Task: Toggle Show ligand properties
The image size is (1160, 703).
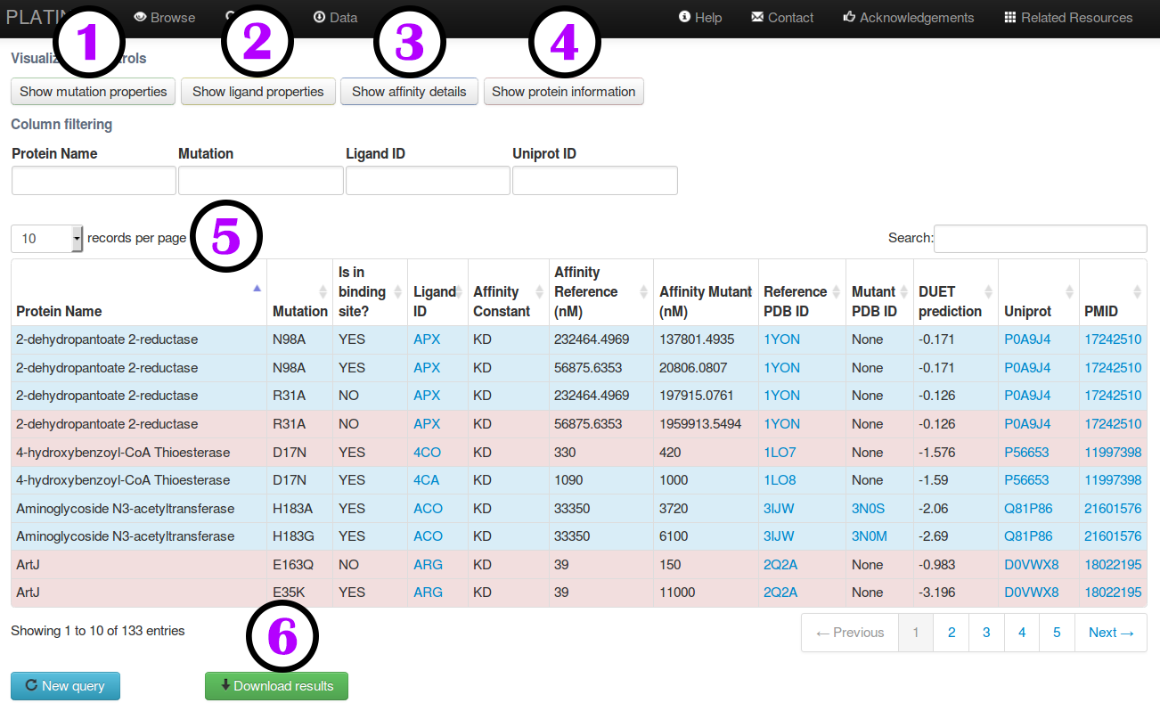Action: (x=258, y=92)
